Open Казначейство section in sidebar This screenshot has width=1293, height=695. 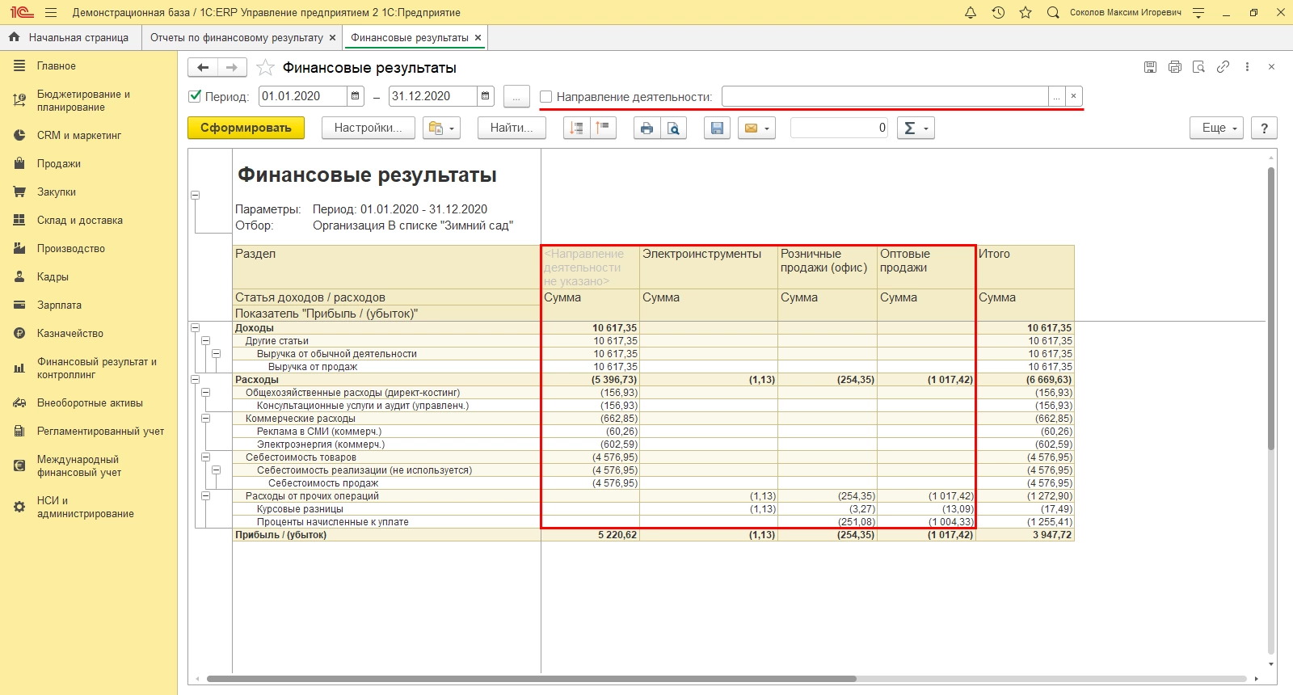69,334
